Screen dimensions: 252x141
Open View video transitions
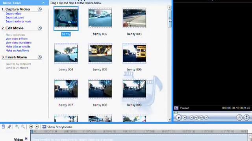[19, 43]
